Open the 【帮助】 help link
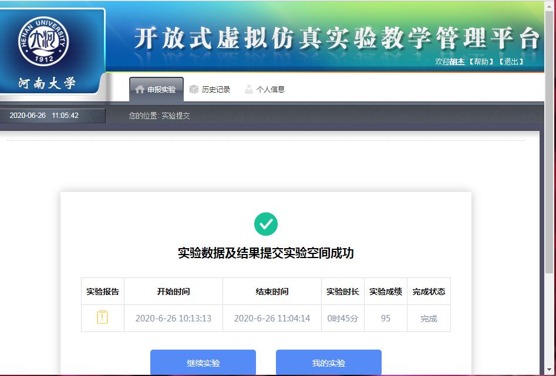Image resolution: width=556 pixels, height=376 pixels. 480,62
